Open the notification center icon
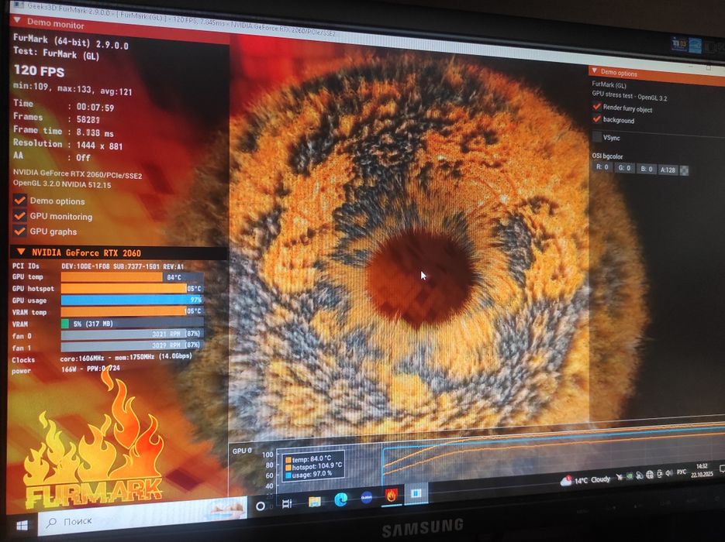 coord(722,469)
